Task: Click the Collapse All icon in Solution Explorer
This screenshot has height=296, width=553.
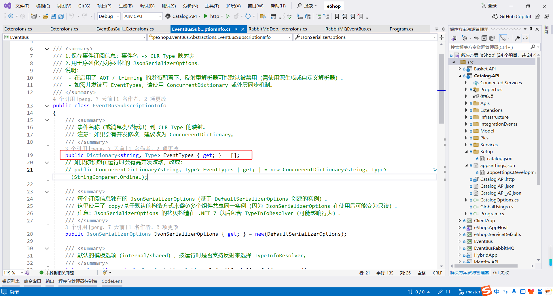Action: pyautogui.click(x=484, y=38)
